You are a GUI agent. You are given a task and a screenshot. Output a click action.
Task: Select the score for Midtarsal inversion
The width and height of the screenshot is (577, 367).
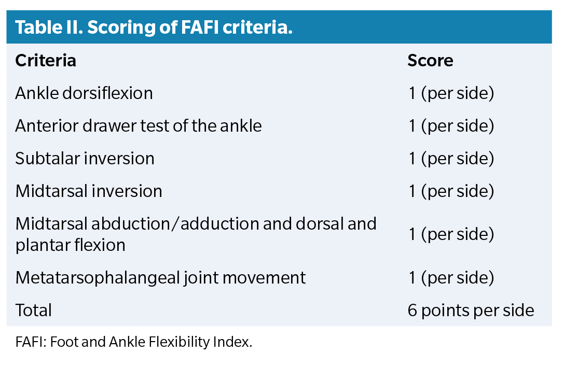(451, 191)
